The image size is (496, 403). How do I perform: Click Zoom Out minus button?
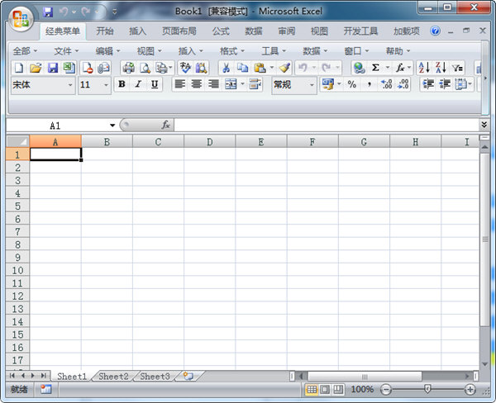pos(385,390)
